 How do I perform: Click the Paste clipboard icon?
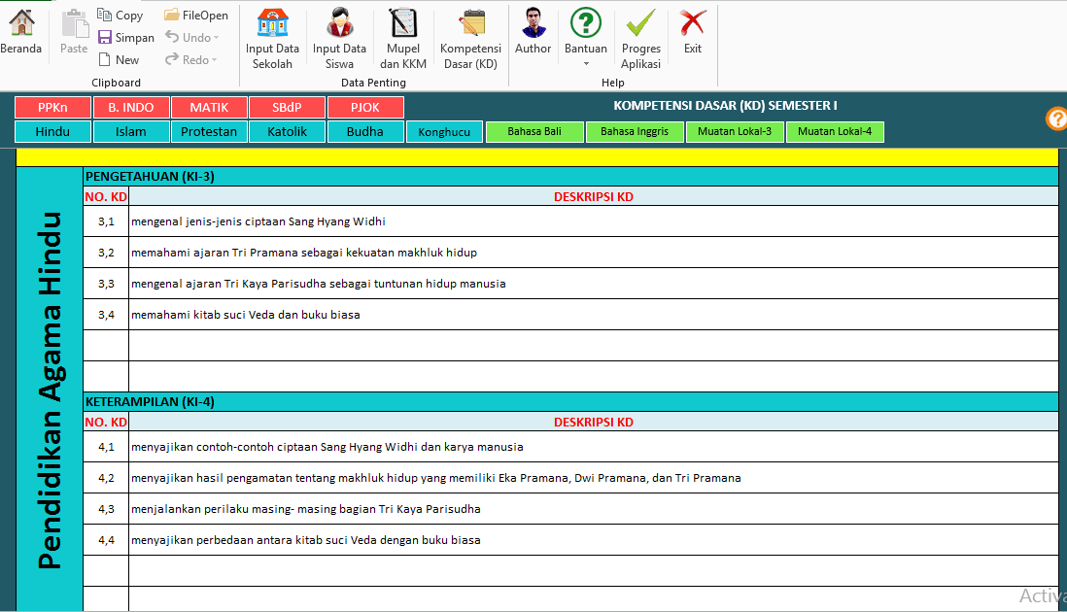pyautogui.click(x=74, y=23)
